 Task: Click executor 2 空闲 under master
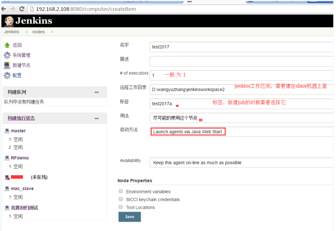coord(16,147)
